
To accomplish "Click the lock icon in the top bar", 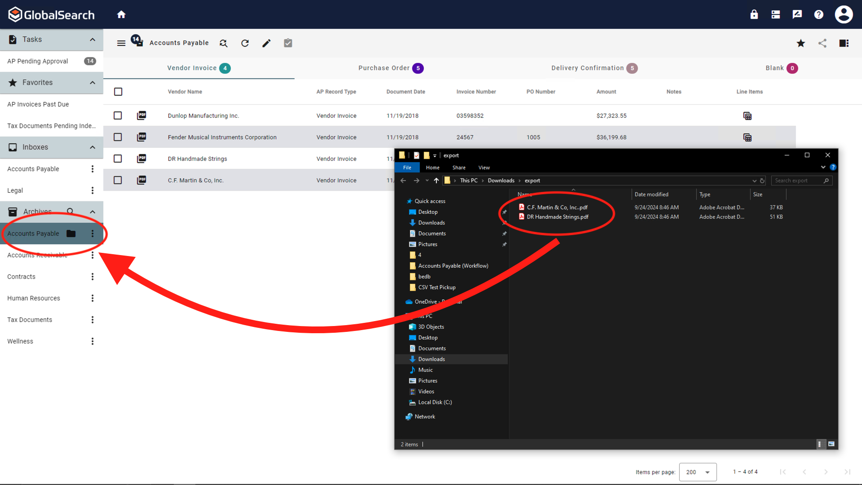I will click(x=754, y=14).
